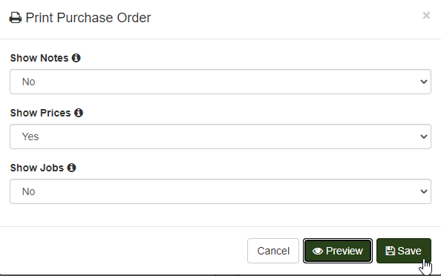
Task: Click the Print Purchase Order title text
Action: coord(88,18)
